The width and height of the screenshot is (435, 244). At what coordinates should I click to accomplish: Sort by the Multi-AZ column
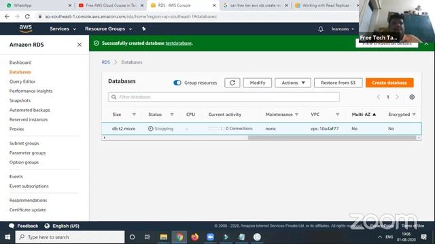(364, 115)
